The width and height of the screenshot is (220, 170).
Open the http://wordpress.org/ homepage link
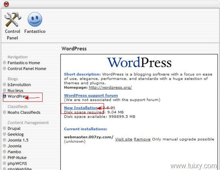(110, 87)
